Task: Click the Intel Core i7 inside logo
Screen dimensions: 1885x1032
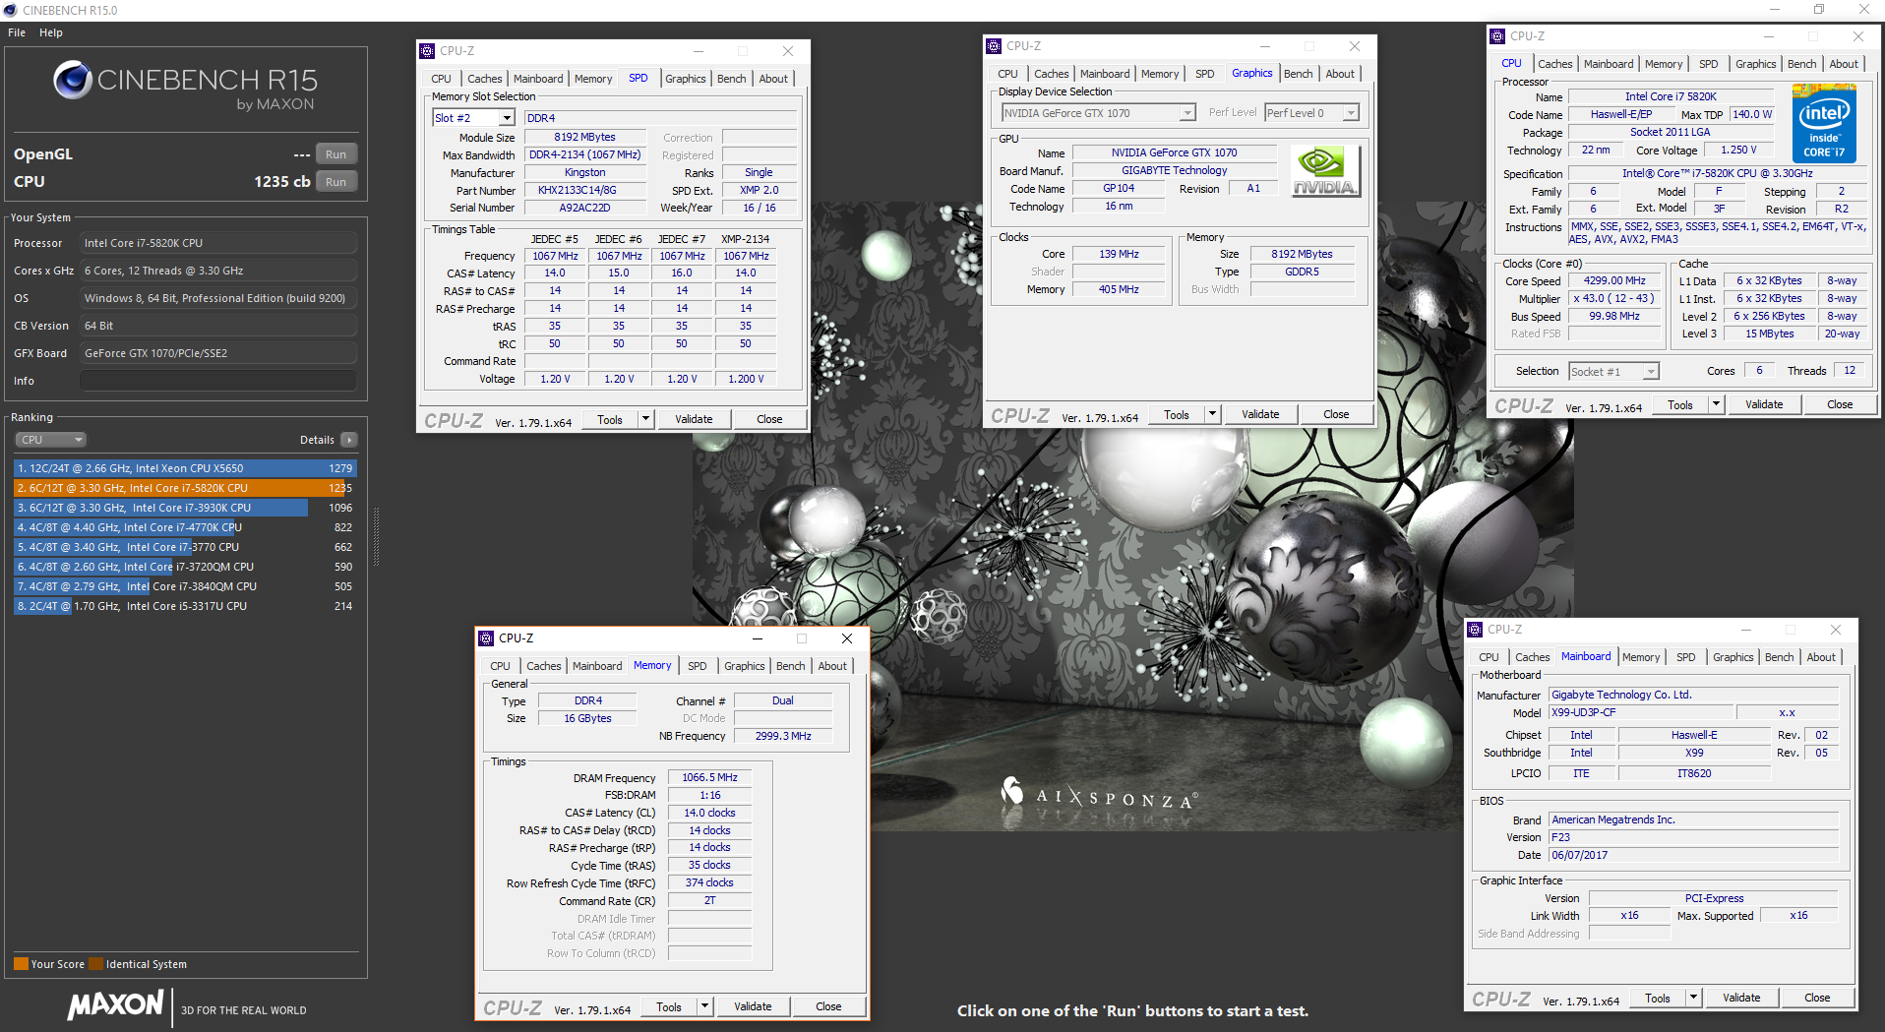Action: click(x=1823, y=123)
